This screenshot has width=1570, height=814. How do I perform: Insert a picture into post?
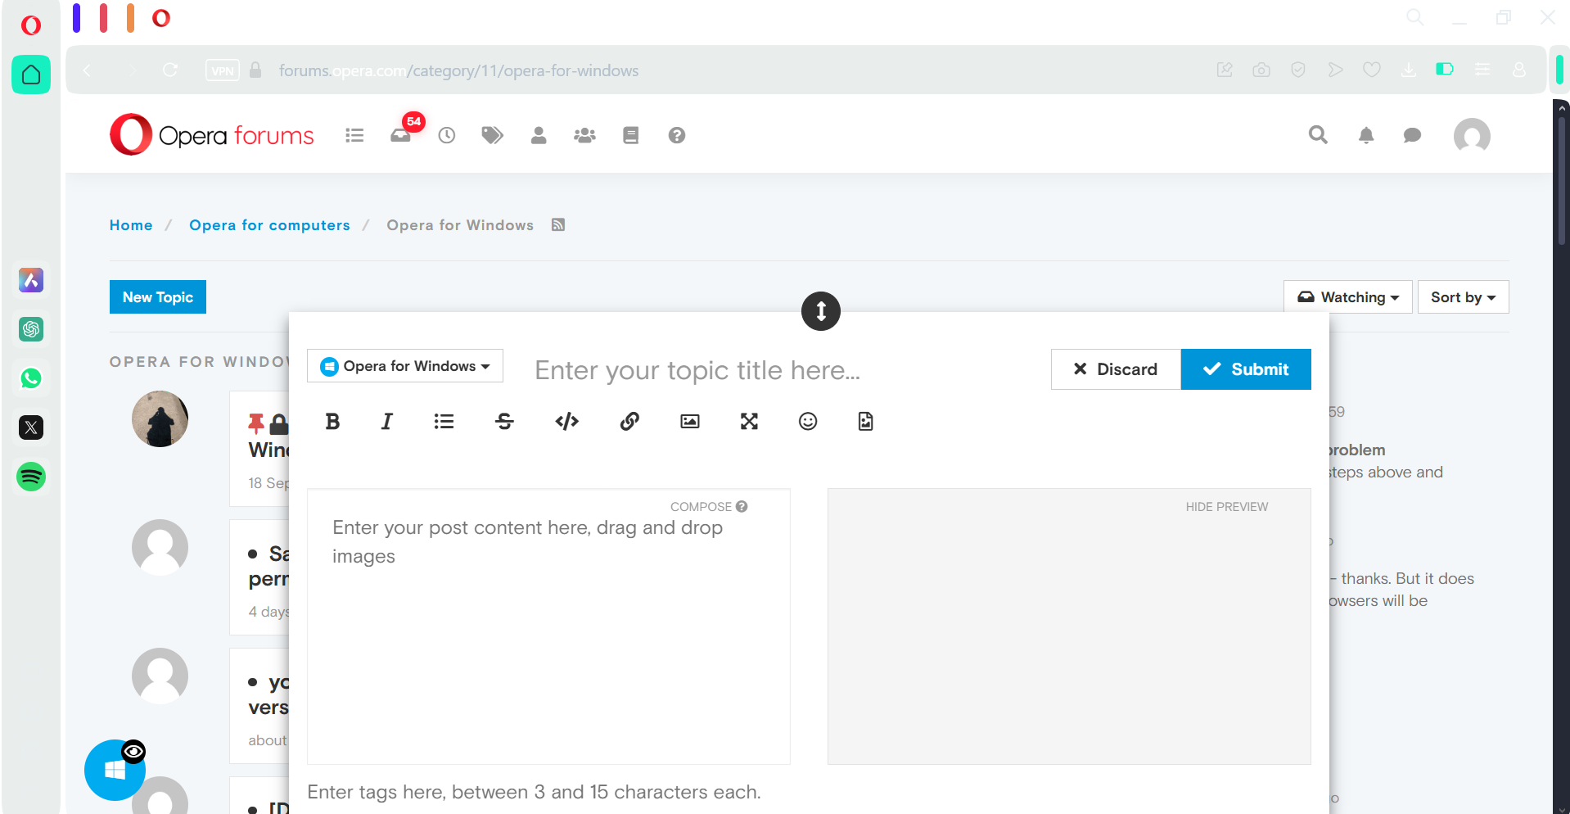tap(690, 421)
